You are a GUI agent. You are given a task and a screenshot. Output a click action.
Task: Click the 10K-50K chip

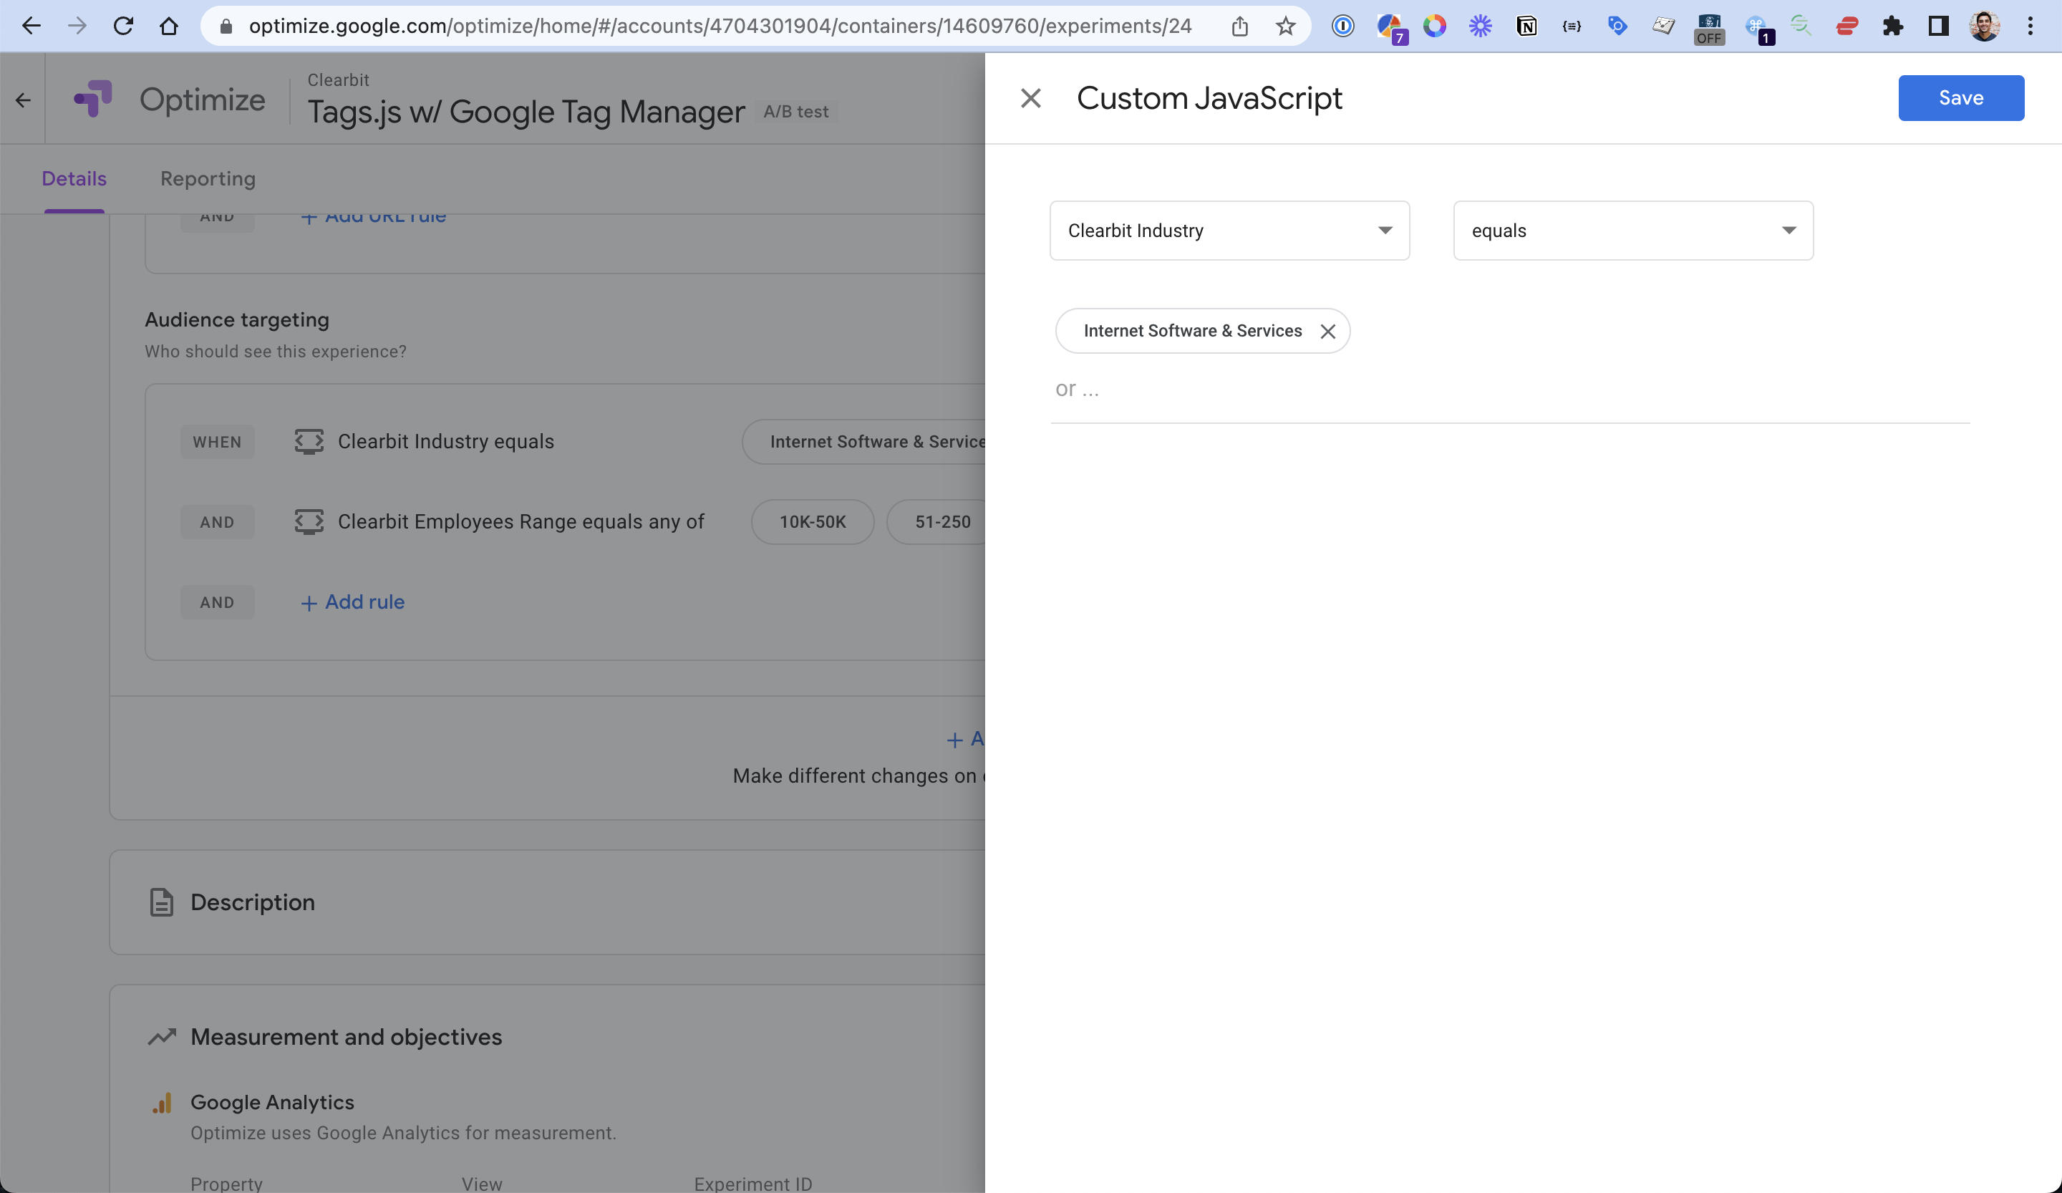(x=813, y=522)
